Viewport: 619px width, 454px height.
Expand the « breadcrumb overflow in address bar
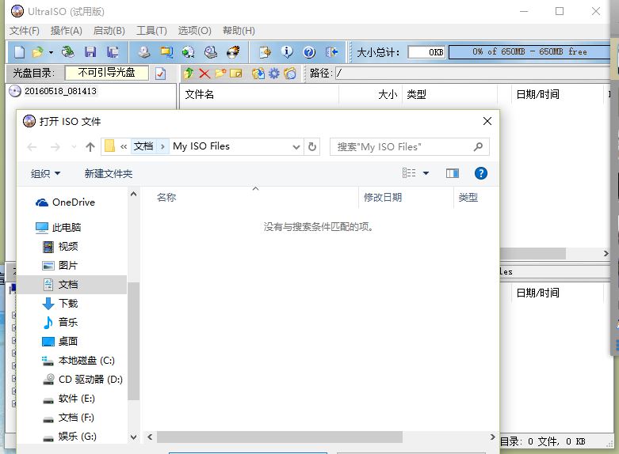click(124, 146)
